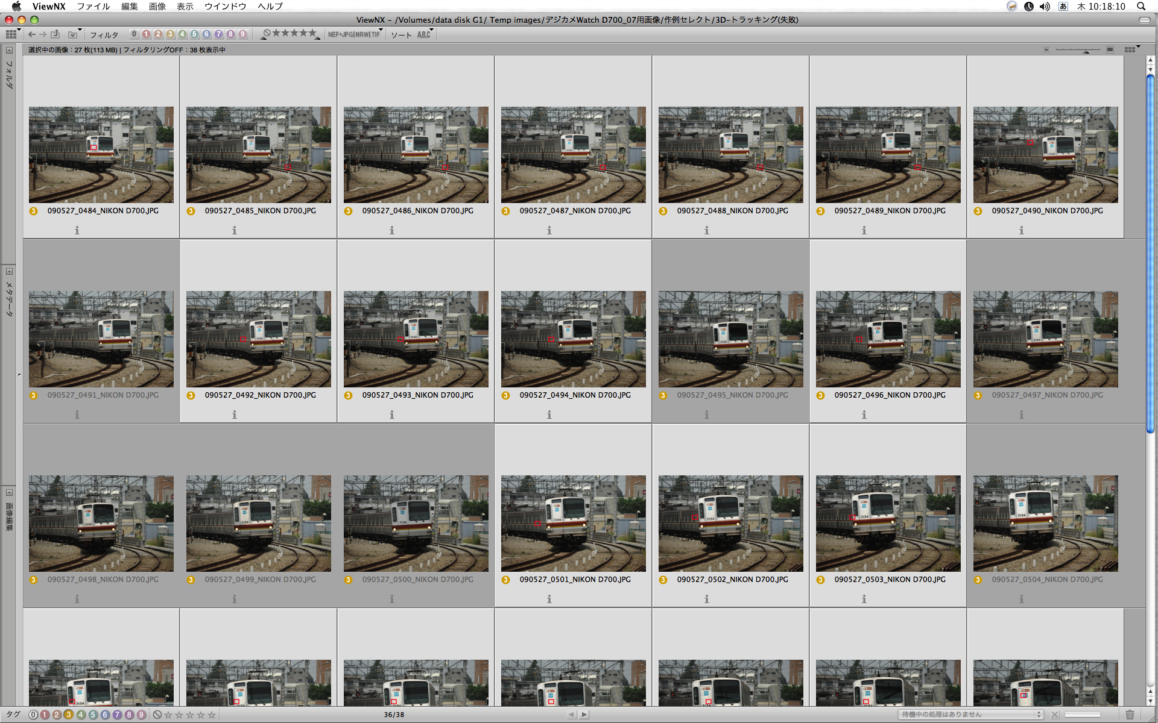Open the NEF+JPG|NRW|TIF file type dropdown
Image resolution: width=1158 pixels, height=723 pixels.
click(x=355, y=34)
